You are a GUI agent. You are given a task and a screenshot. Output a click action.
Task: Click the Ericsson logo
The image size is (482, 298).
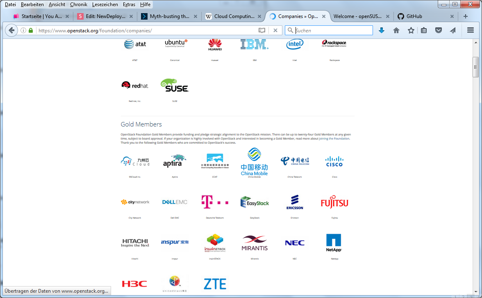click(x=294, y=202)
